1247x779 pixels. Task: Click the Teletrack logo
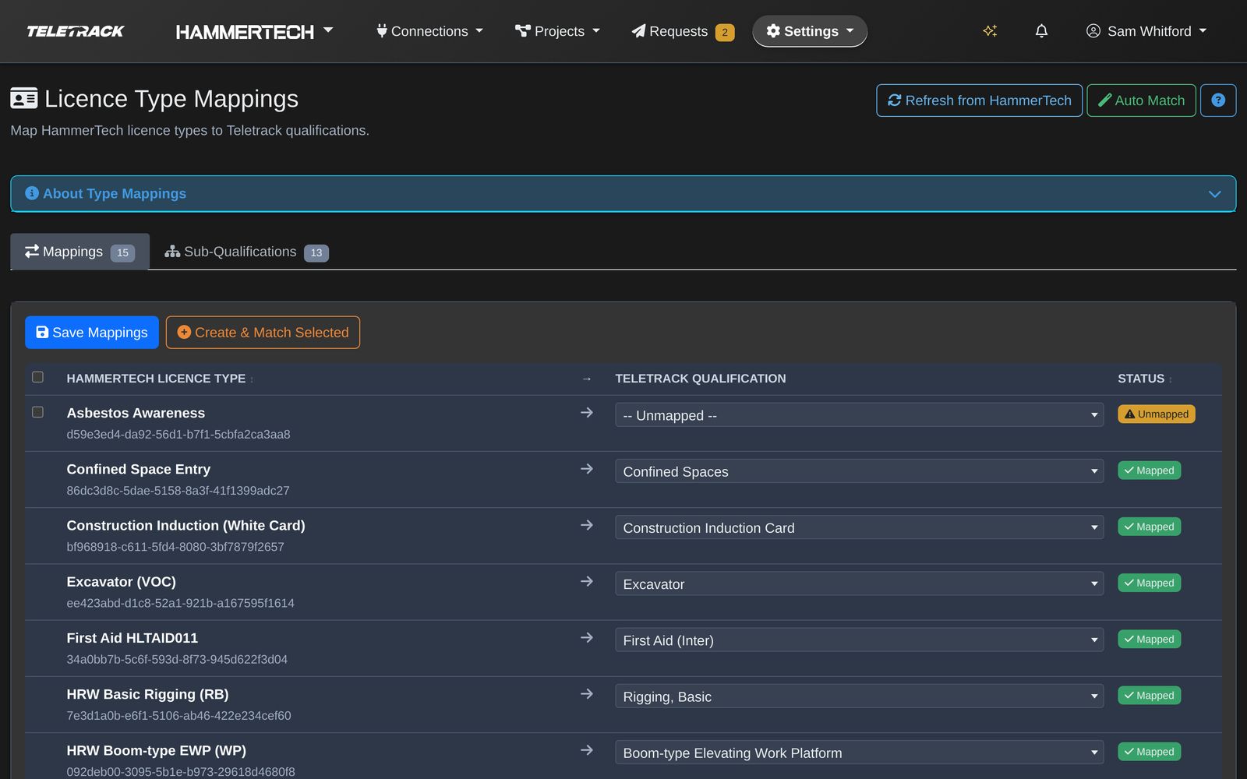coord(76,31)
